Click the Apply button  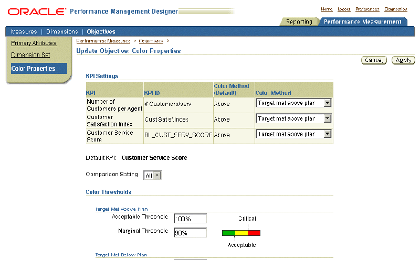click(x=403, y=60)
